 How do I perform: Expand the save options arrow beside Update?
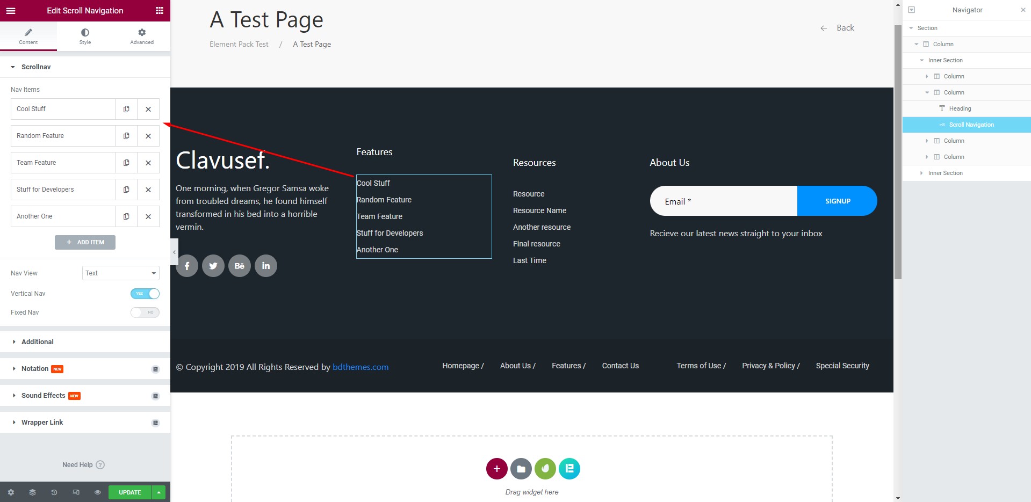tap(158, 492)
